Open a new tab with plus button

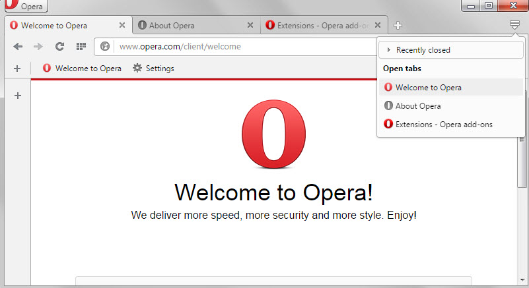[398, 25]
